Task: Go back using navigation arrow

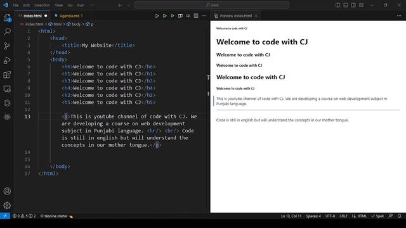Action: tap(120, 5)
